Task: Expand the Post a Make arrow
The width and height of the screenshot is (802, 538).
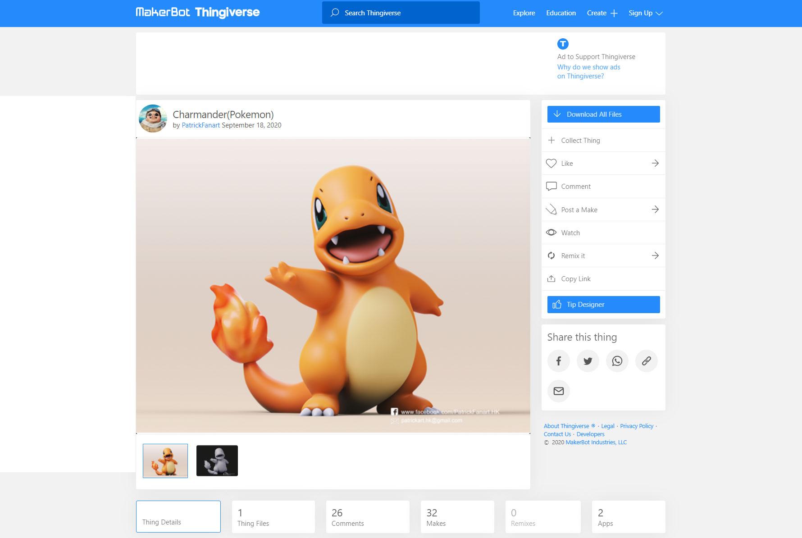Action: pos(655,210)
